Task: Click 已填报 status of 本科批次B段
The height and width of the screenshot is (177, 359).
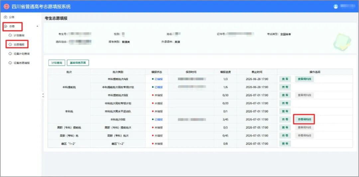Action: [157, 119]
